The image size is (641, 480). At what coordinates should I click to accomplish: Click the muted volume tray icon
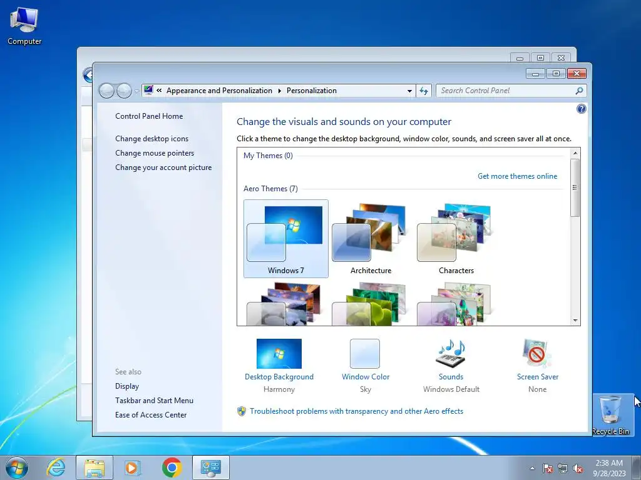[578, 468]
